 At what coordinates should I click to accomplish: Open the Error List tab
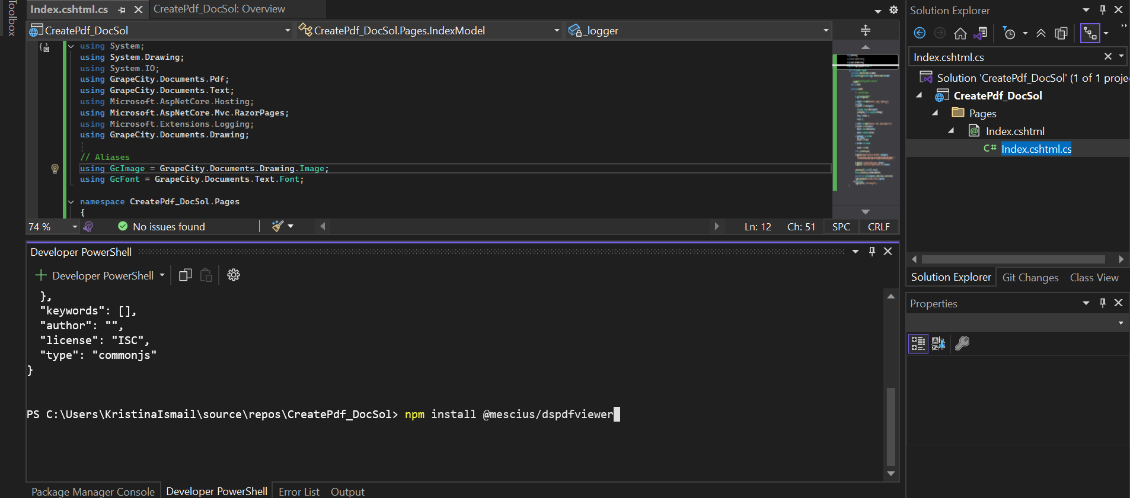[299, 491]
